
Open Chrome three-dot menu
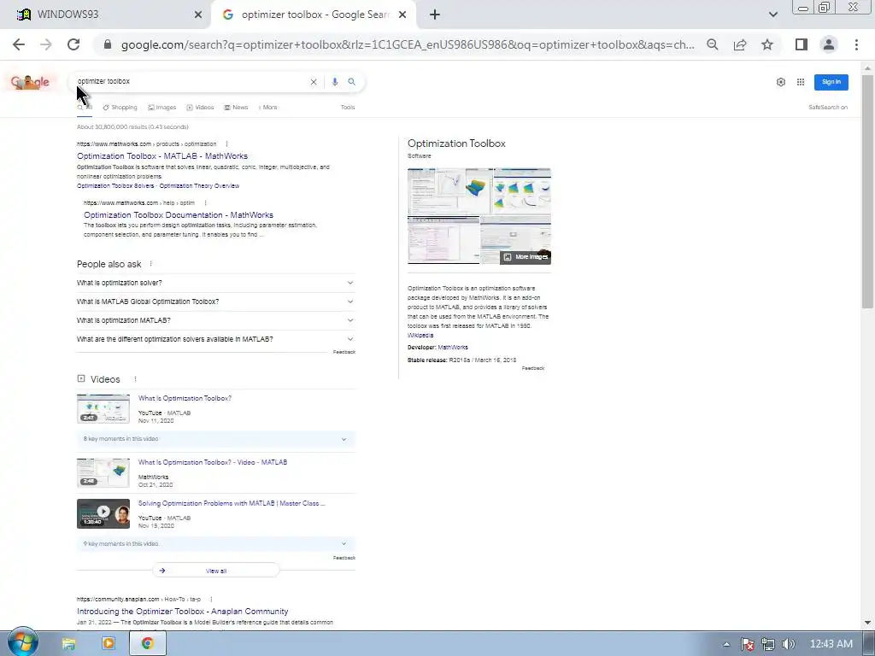856,44
